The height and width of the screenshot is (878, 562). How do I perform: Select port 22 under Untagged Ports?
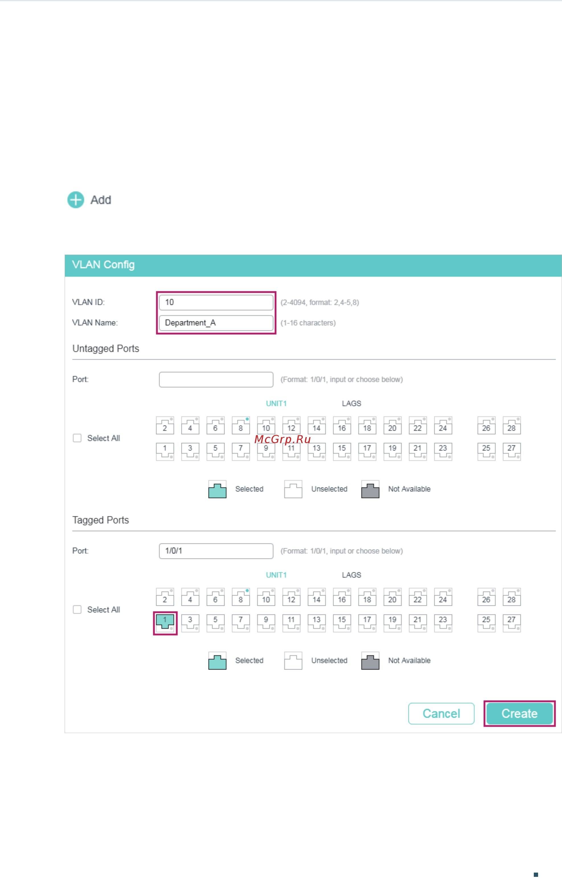(418, 426)
